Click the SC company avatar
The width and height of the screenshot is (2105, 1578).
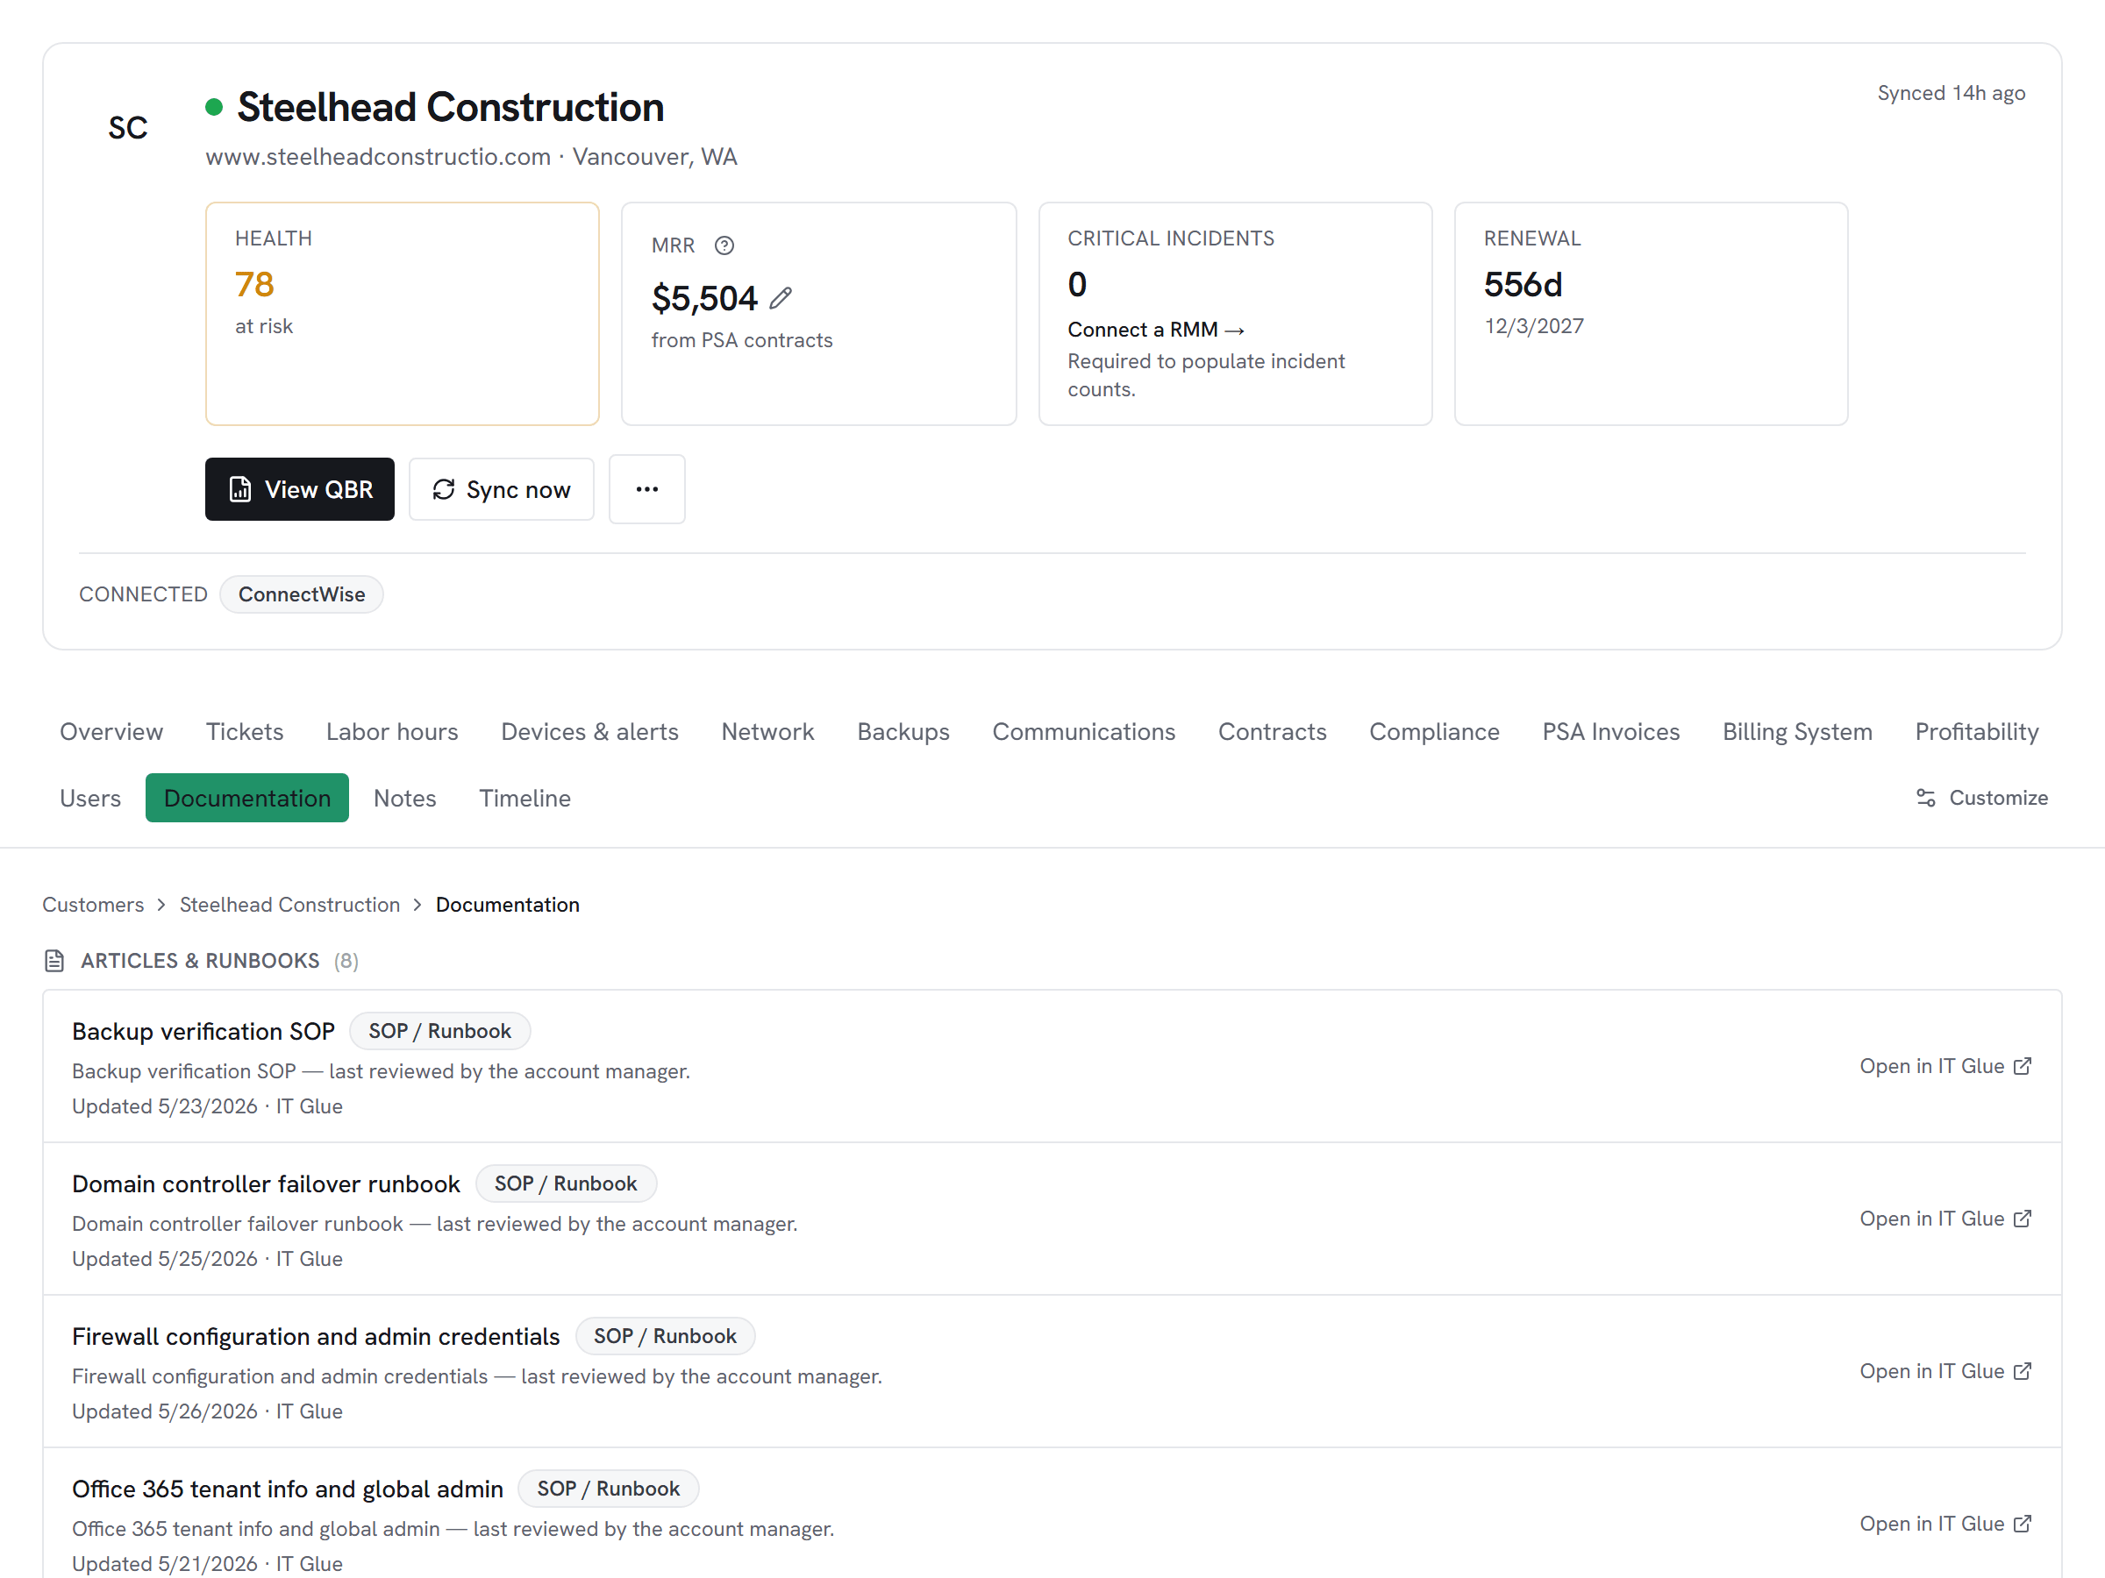click(x=127, y=127)
